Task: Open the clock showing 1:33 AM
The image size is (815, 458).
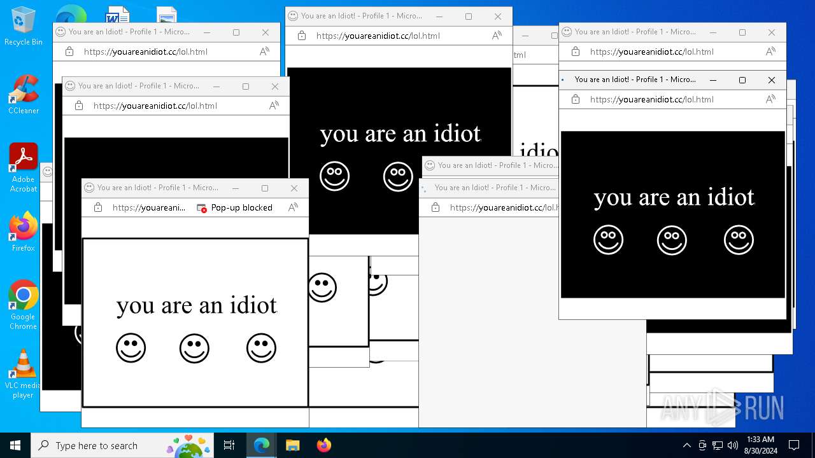Action: tap(760, 445)
